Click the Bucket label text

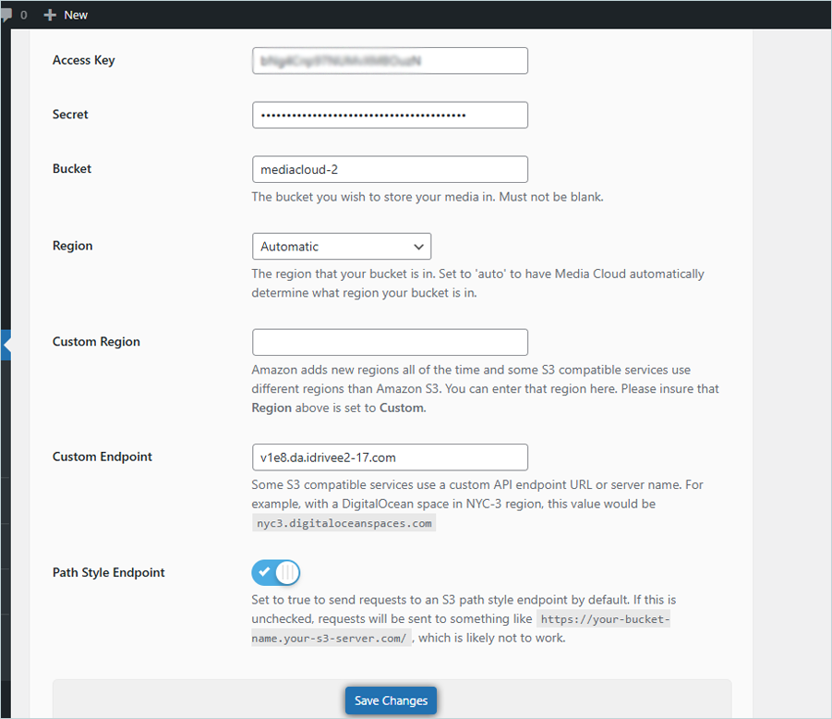72,169
